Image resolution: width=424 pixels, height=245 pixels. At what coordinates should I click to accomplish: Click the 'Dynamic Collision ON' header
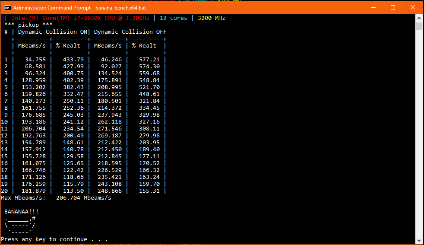pyautogui.click(x=52, y=32)
